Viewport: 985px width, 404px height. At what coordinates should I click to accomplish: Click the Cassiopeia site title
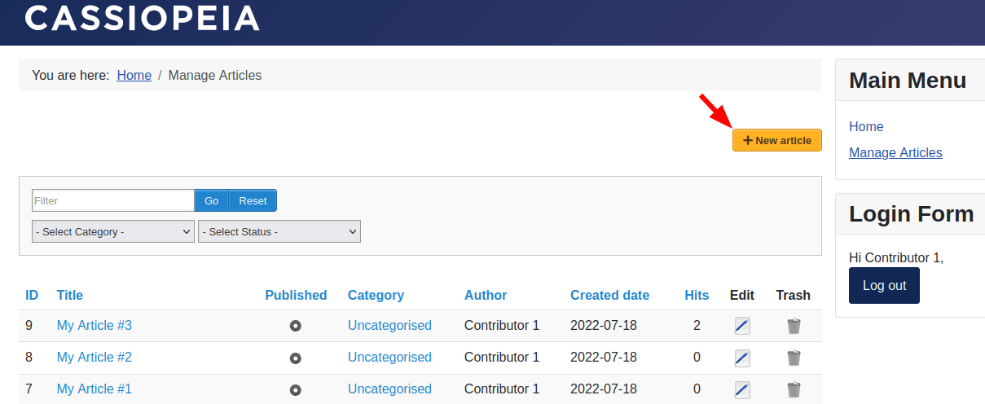(x=142, y=17)
